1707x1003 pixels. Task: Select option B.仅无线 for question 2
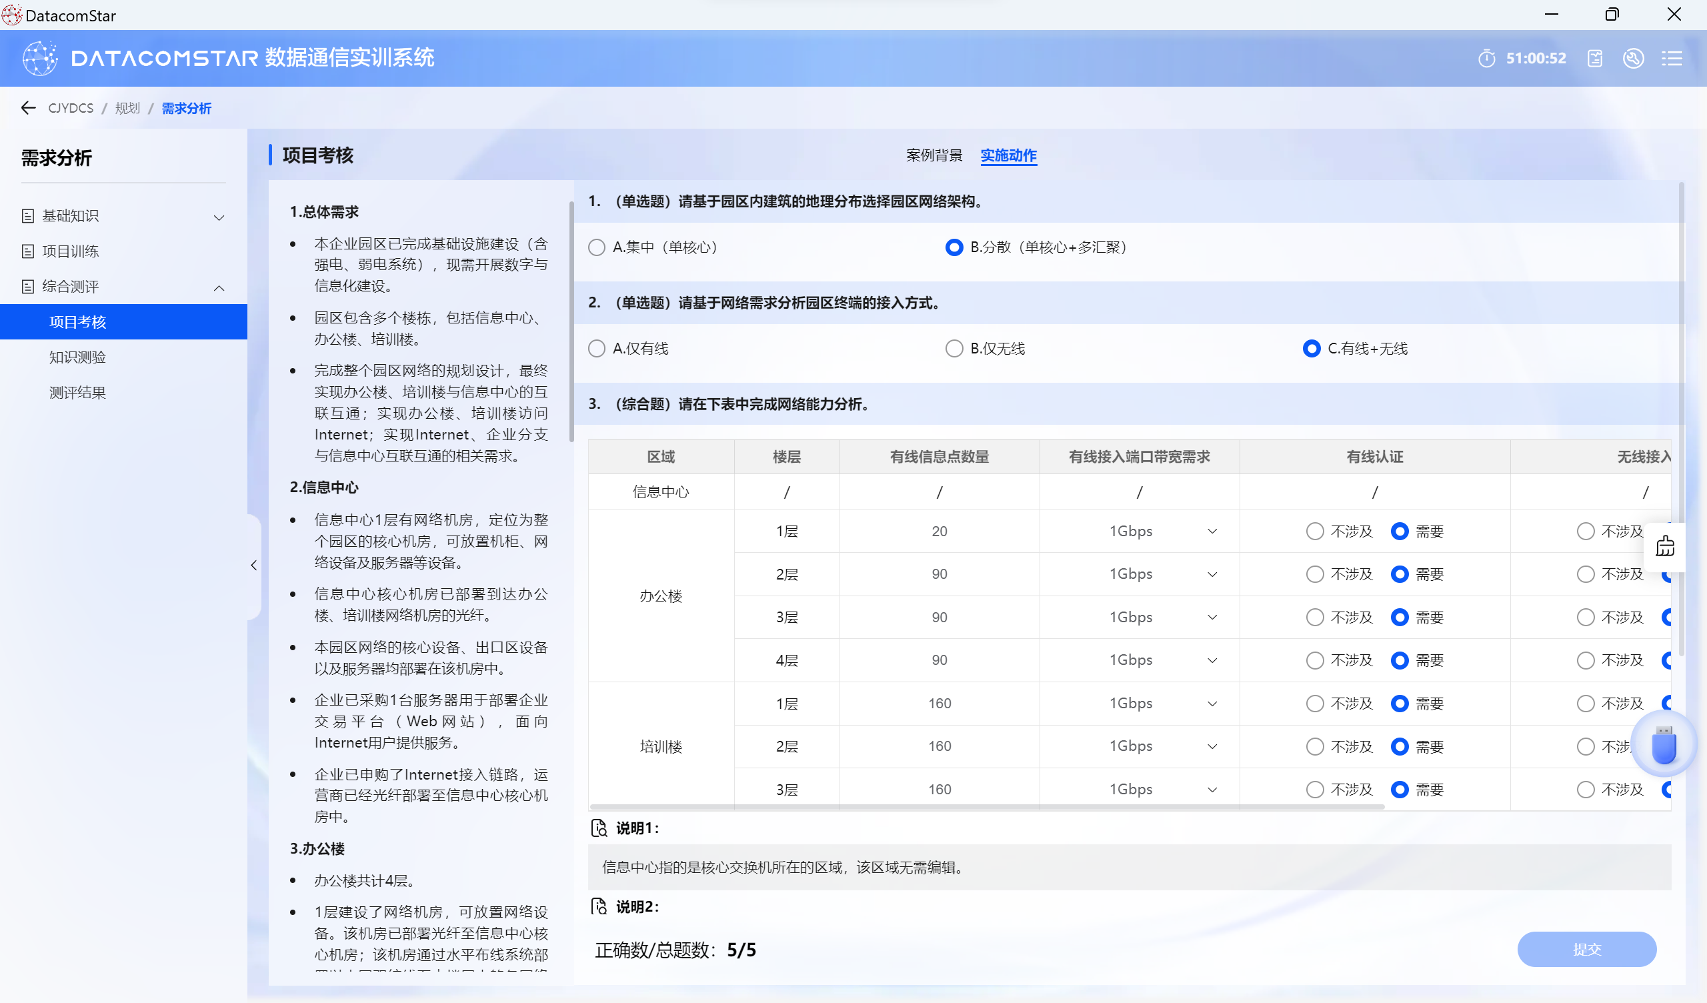click(954, 349)
